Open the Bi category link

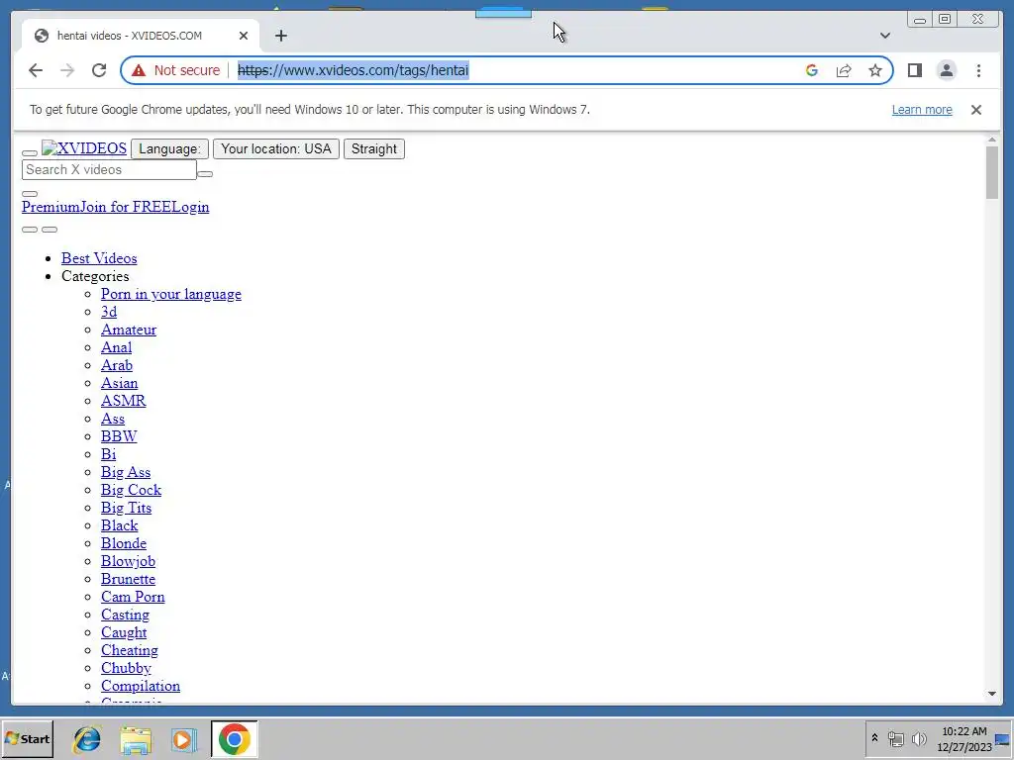108,454
